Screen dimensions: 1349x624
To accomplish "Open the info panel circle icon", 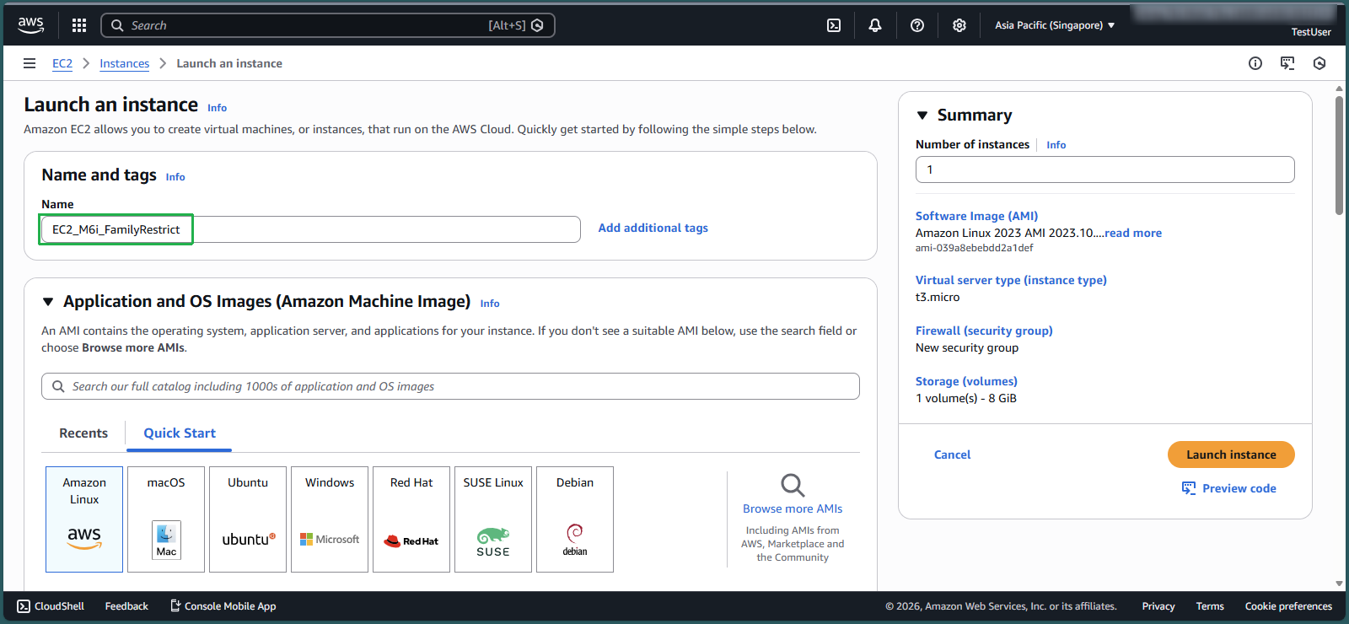I will (x=1255, y=63).
